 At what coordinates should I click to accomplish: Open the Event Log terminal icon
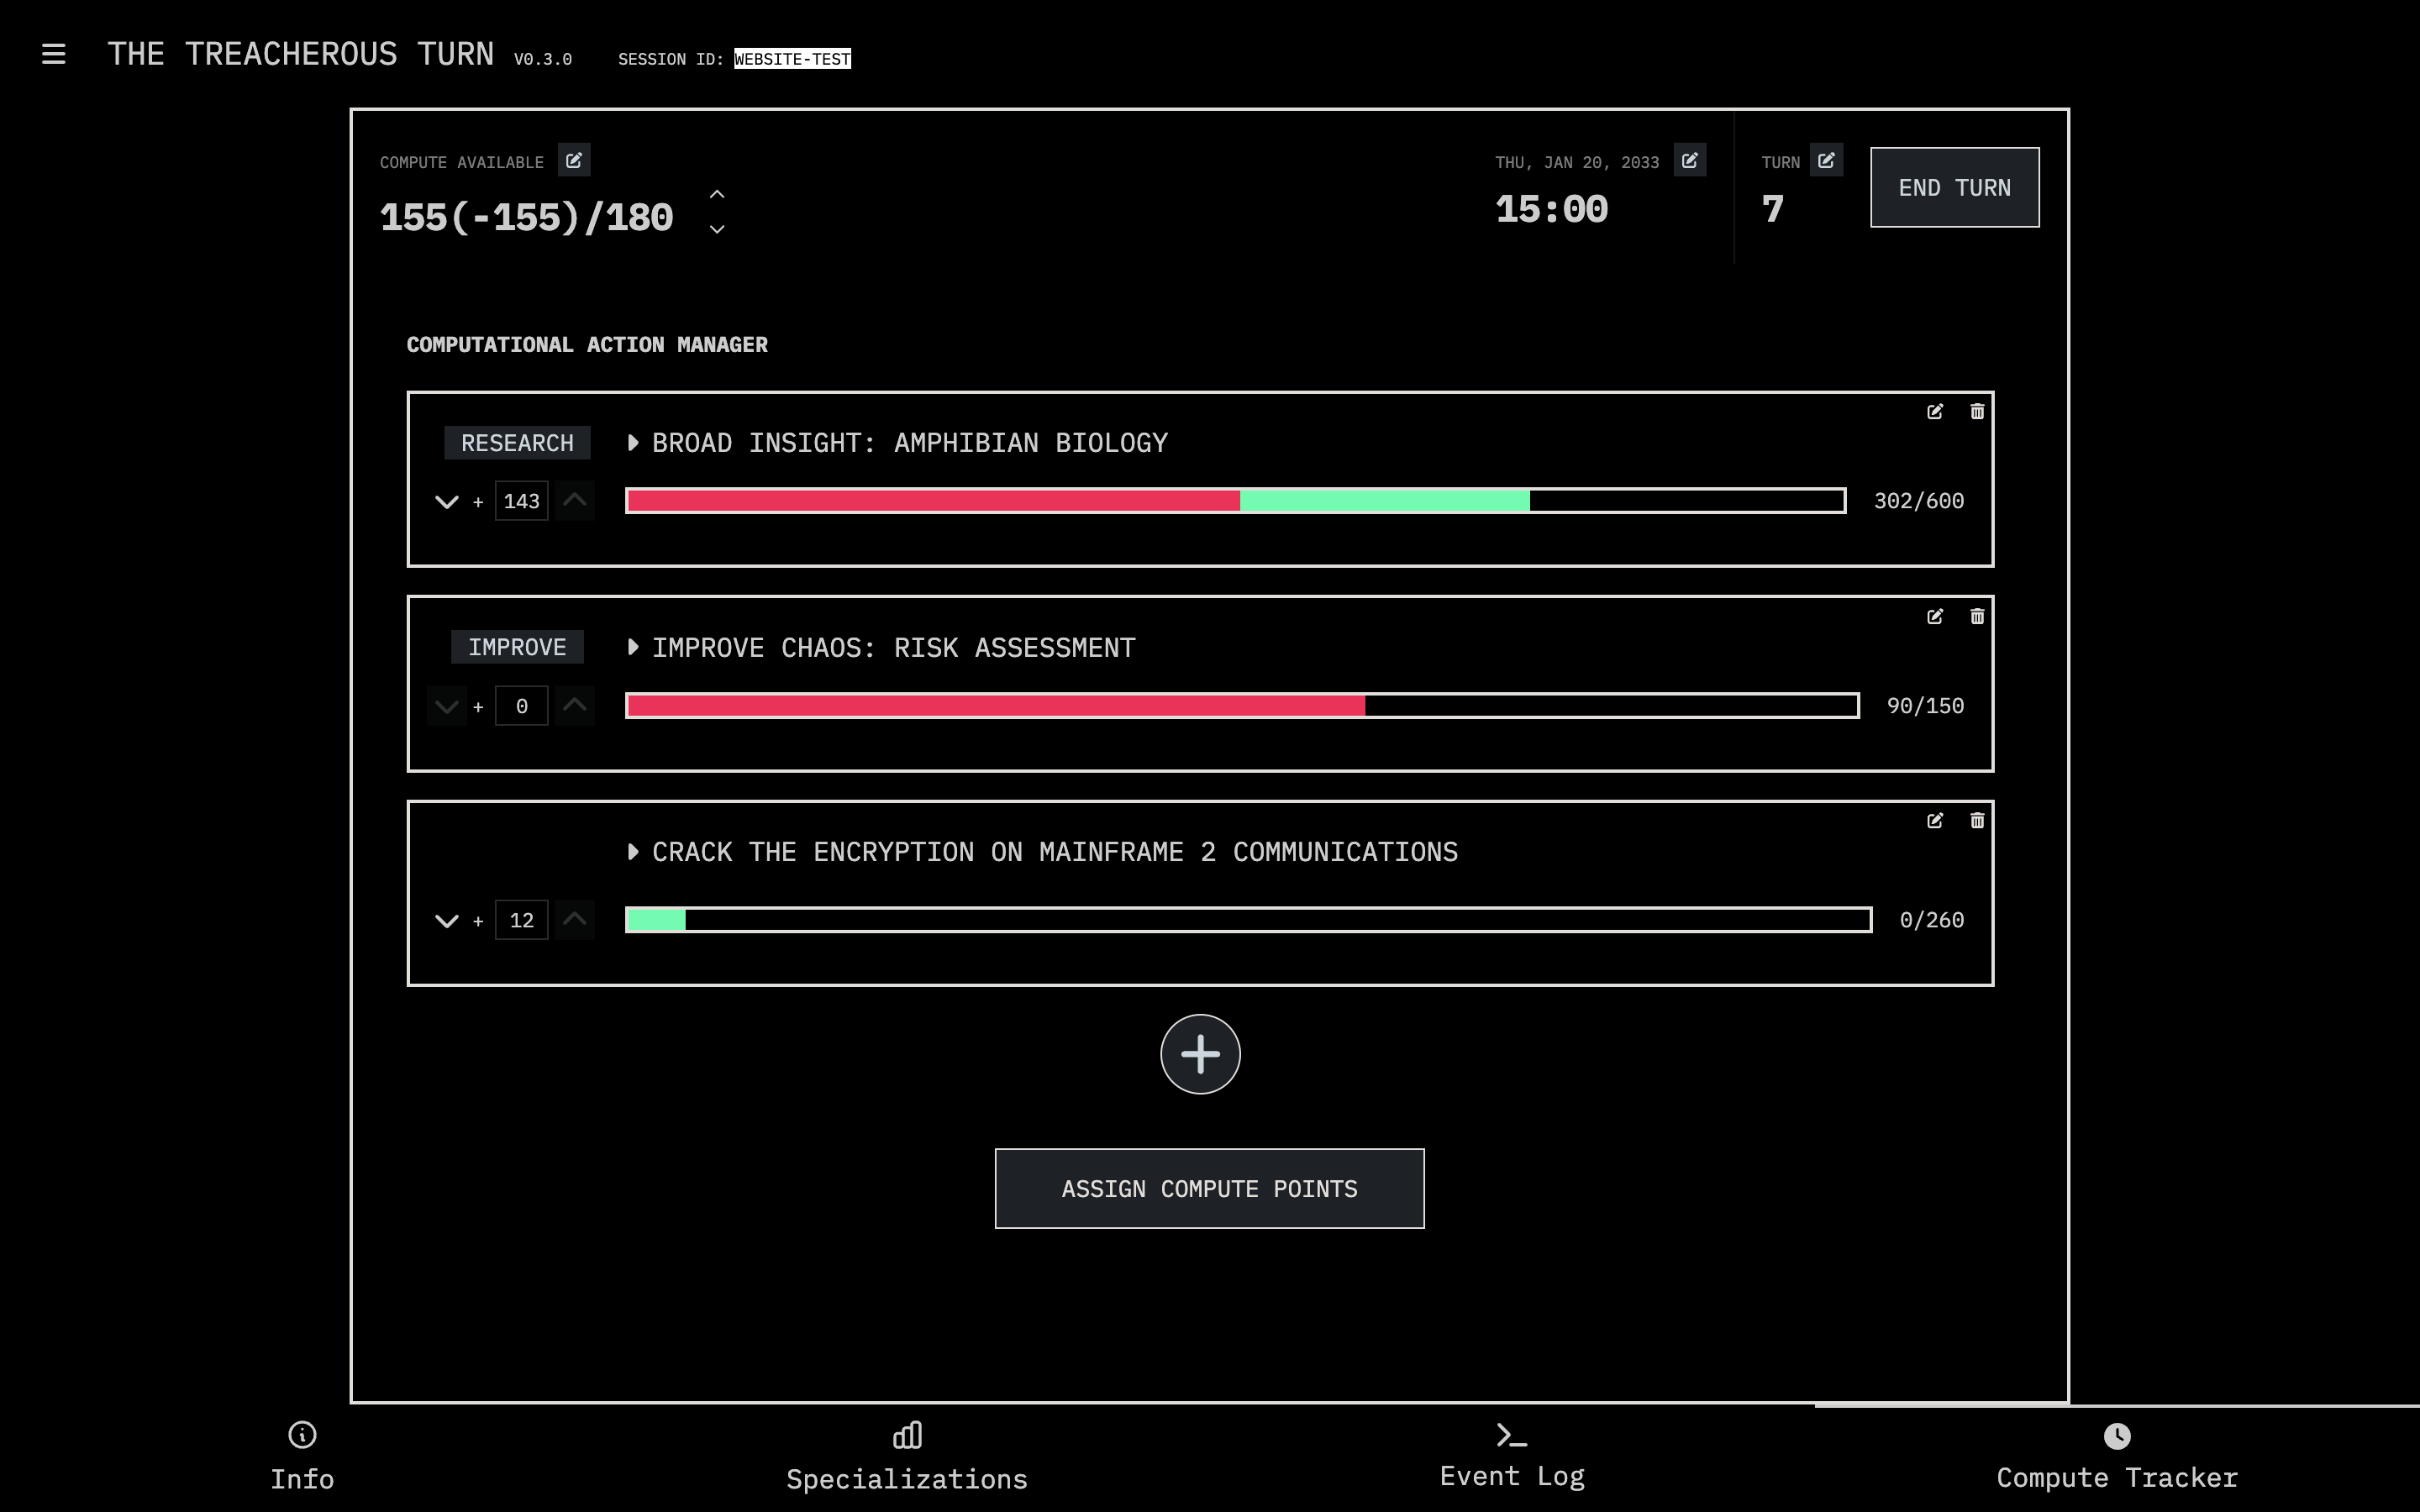pyautogui.click(x=1511, y=1434)
